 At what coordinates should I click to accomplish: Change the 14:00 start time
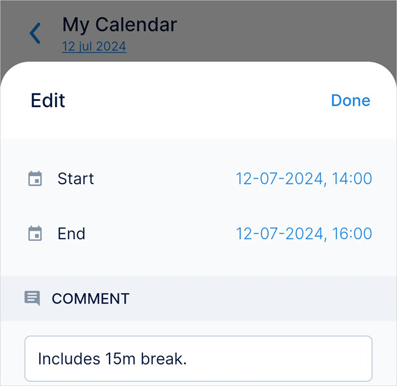point(352,179)
